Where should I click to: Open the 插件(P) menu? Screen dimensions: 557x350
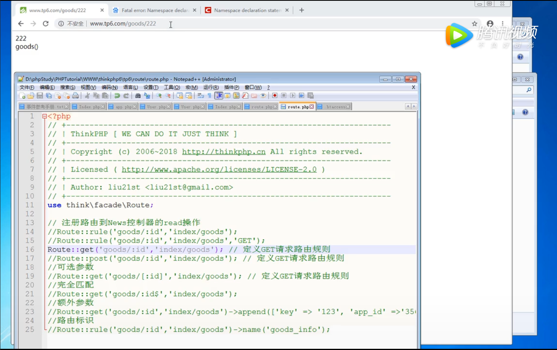coord(232,87)
